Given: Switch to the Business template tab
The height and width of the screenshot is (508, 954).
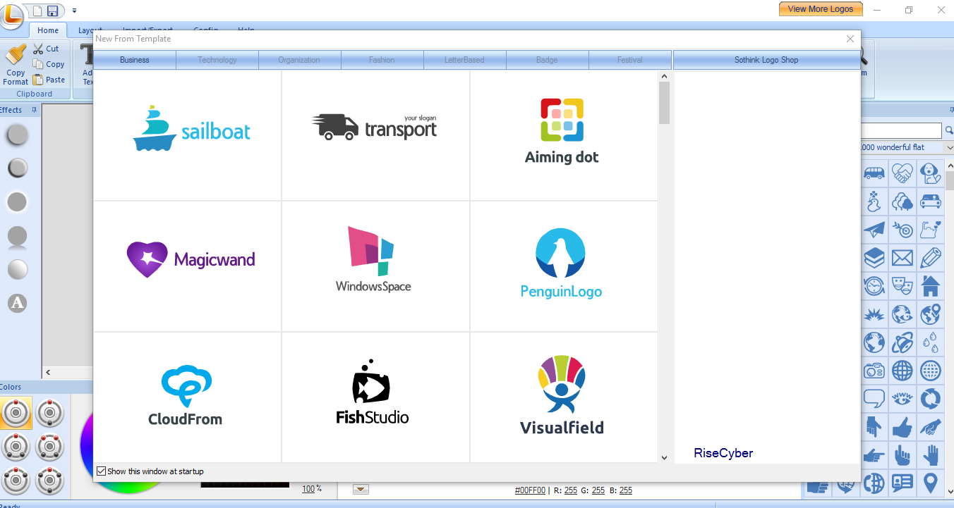Looking at the screenshot, I should [134, 60].
